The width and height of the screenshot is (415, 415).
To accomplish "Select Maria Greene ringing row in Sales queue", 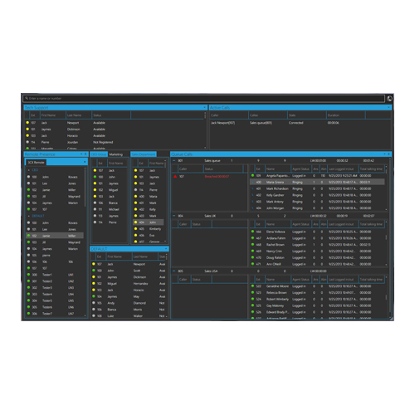I will click(317, 182).
